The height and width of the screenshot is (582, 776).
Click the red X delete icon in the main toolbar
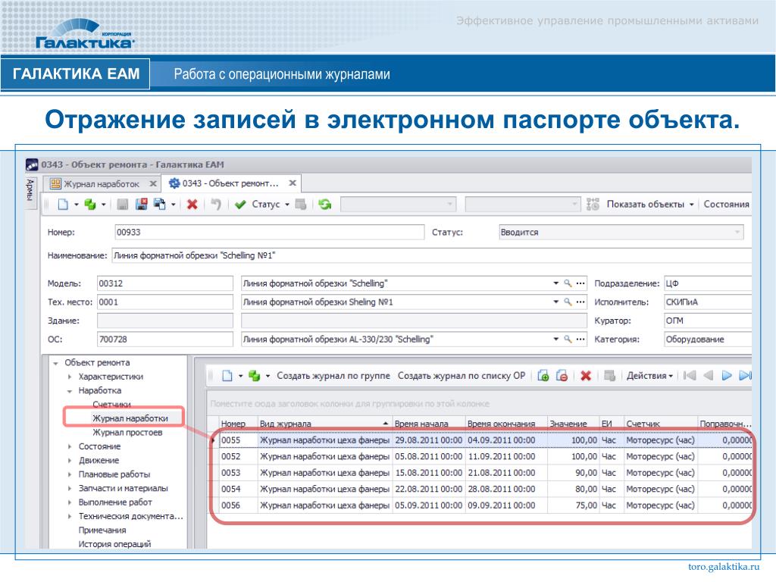(x=192, y=205)
